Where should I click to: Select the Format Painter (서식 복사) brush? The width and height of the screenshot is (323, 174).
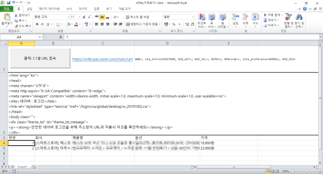coord(16,26)
